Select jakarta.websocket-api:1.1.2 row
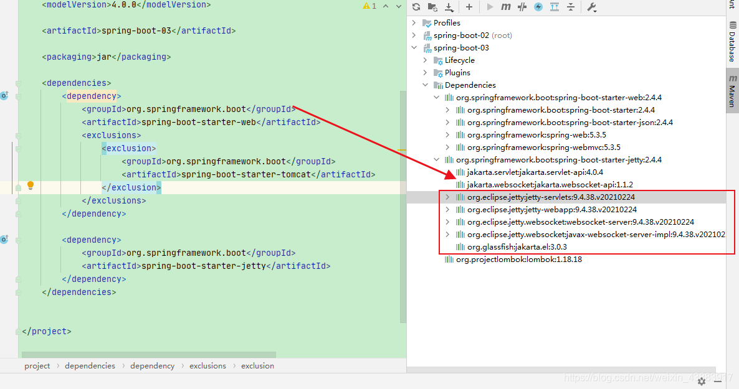Screen dimensions: 739x389 pos(550,185)
